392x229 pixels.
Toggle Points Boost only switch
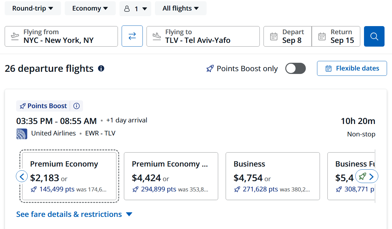296,68
